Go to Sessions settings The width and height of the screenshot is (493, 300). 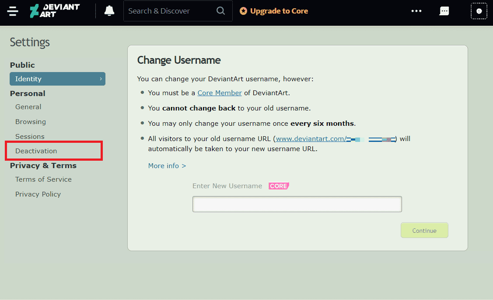click(x=30, y=137)
